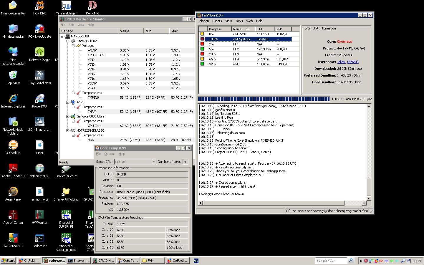Screen dimensions: 424x265
Task: Sort FahMon list by PPD column
Action: [283, 29]
